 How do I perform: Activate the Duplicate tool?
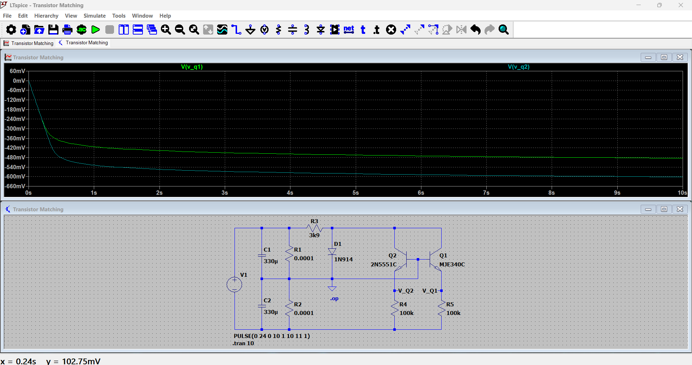click(405, 30)
